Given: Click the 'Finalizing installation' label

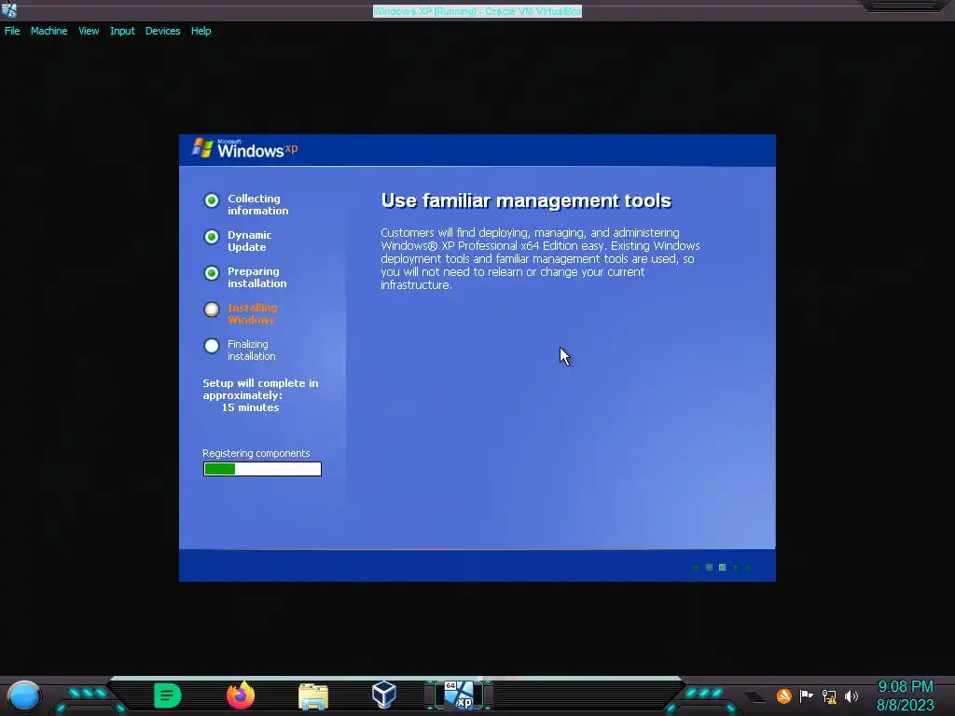Looking at the screenshot, I should [x=252, y=351].
